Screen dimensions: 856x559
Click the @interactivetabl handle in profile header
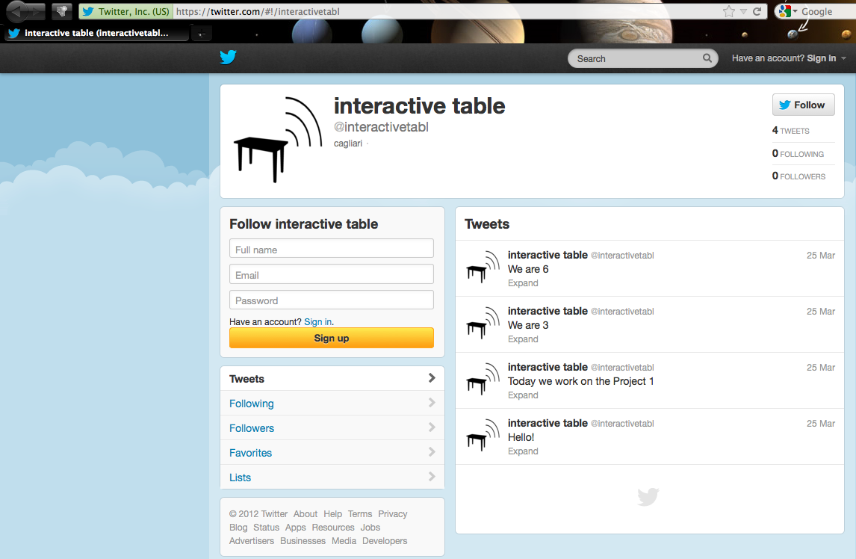click(x=381, y=127)
